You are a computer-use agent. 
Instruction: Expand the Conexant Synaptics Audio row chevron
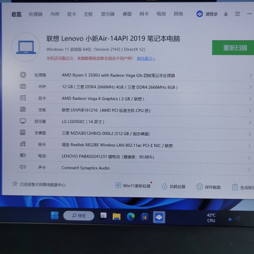coord(249,169)
